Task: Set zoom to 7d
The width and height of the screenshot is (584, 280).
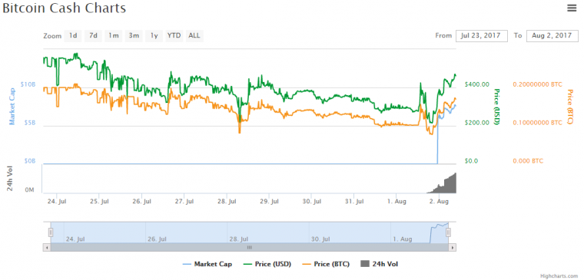Action: (x=93, y=36)
